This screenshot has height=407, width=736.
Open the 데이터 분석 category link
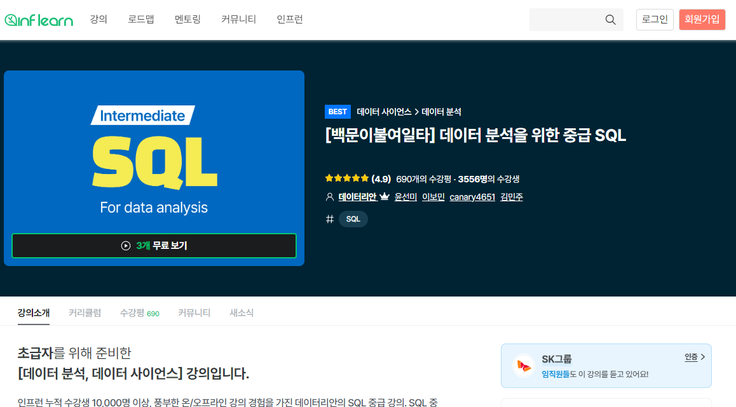[441, 112]
